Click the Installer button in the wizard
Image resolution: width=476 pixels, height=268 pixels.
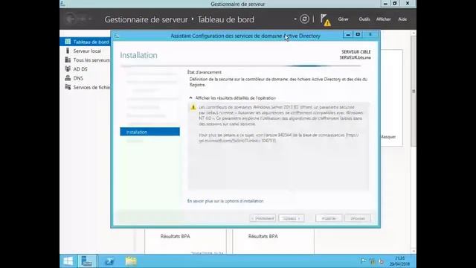pyautogui.click(x=329, y=218)
